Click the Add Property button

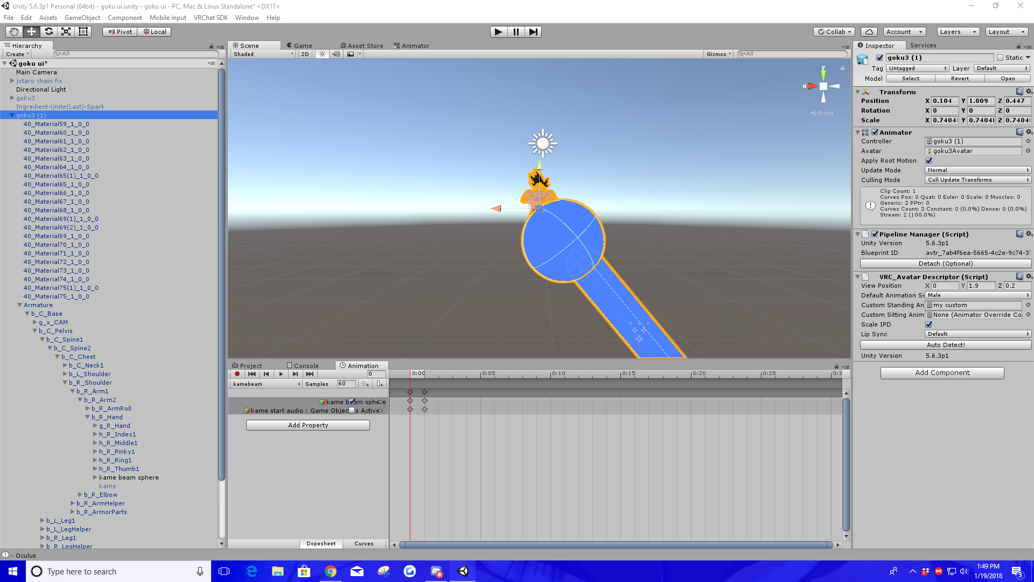pyautogui.click(x=308, y=425)
